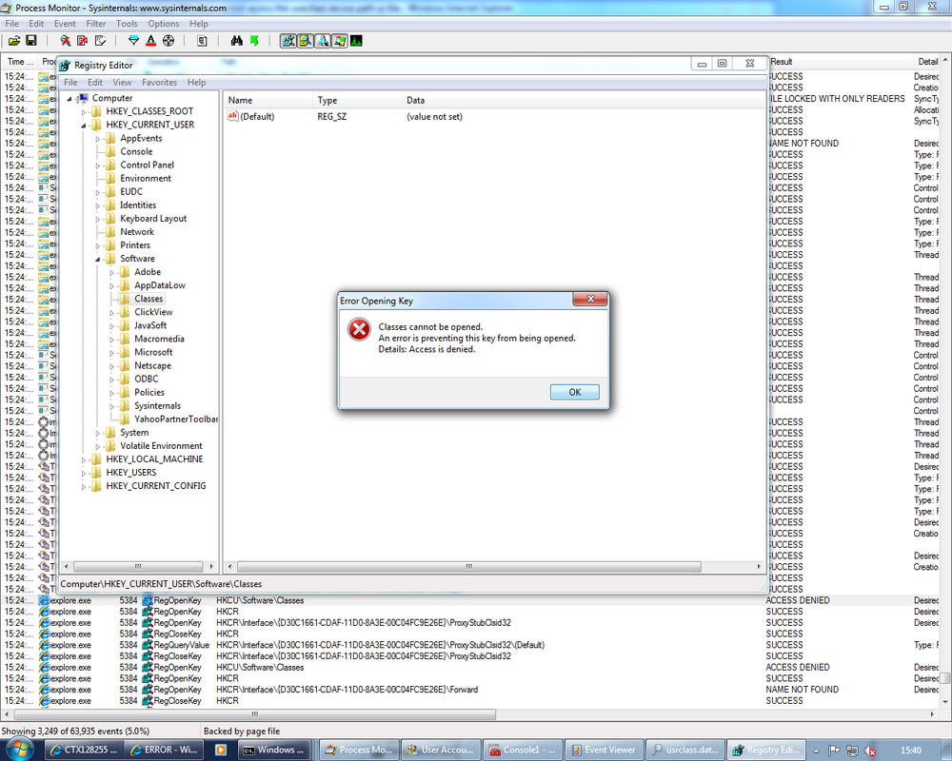Select the Sysinternals registry key
The width and height of the screenshot is (952, 761).
(157, 405)
